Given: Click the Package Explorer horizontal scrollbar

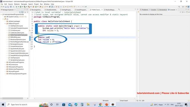Looking at the screenshot, I should [12, 98].
